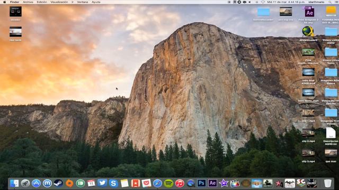Open the menu bar clock showing 4:44
Viewport: 339px width, 190px height.
286,2
